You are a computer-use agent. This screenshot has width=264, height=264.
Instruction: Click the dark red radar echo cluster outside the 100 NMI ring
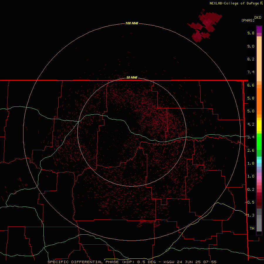204,25
